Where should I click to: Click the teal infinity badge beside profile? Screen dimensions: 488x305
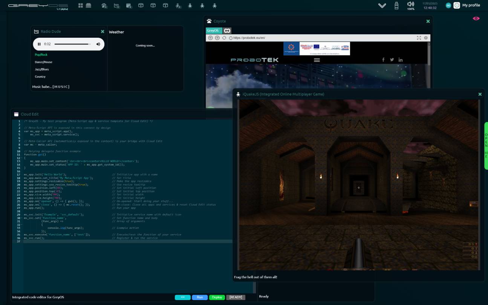(448, 5)
